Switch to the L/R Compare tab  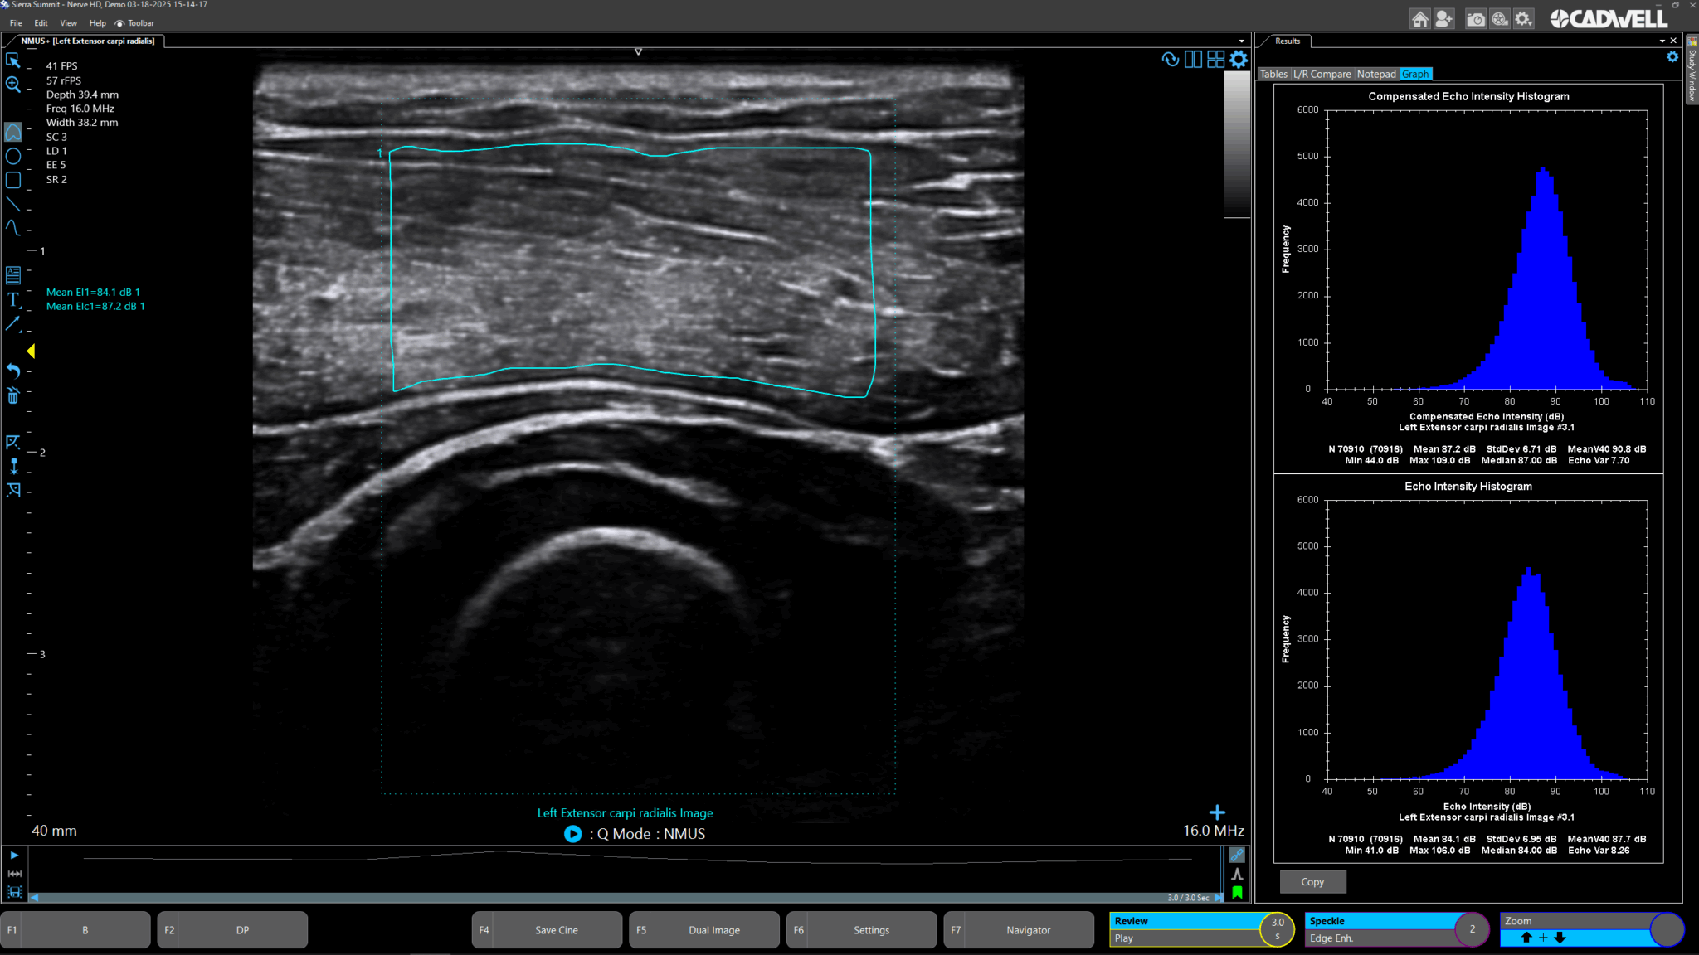tap(1322, 74)
